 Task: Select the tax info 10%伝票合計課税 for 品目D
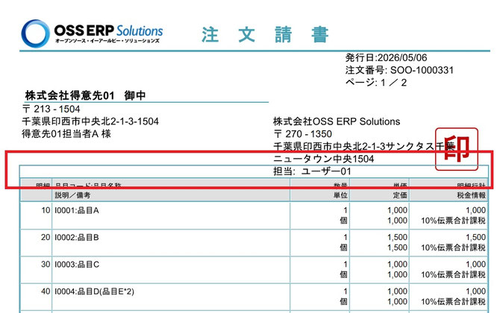pyautogui.click(x=453, y=302)
